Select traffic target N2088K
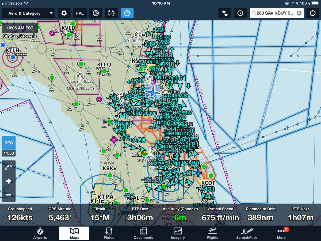Viewport: 321px width, 241px height. click(x=124, y=123)
